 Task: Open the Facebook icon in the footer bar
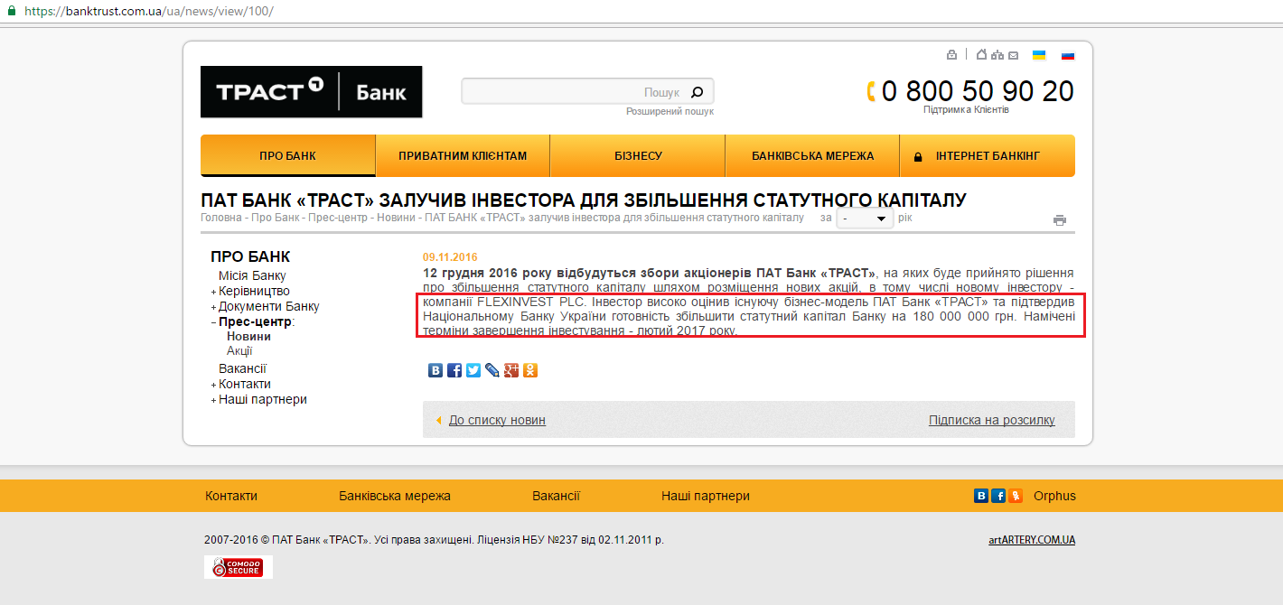(x=998, y=496)
